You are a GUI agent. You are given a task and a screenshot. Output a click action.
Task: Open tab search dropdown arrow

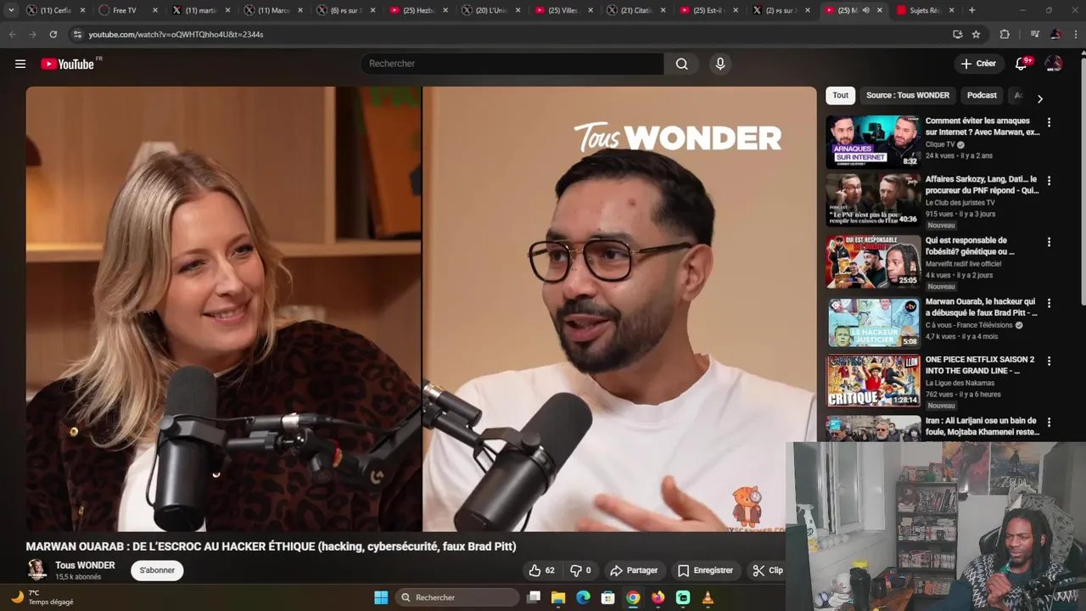tap(11, 10)
